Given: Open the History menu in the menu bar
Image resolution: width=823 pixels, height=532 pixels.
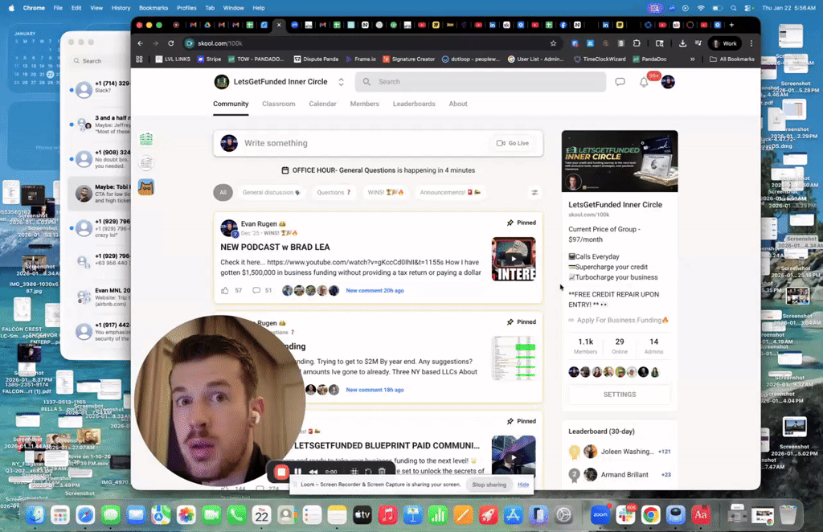Looking at the screenshot, I should point(121,8).
